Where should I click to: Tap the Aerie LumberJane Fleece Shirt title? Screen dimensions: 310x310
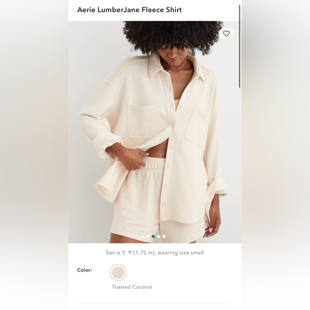[x=129, y=10]
